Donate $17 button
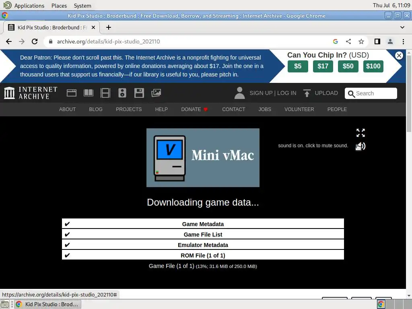This screenshot has width=412, height=309. coord(323,66)
